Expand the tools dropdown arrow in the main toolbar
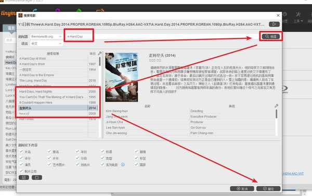Screen dimensions: 312x196 click(x=302, y=21)
